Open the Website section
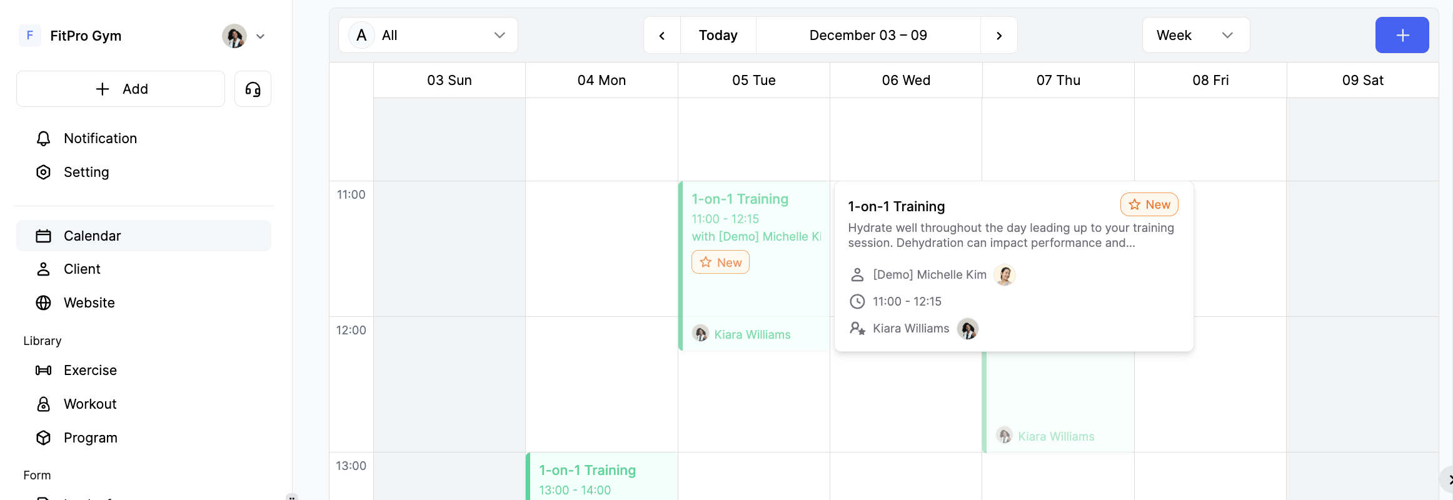 click(x=89, y=302)
